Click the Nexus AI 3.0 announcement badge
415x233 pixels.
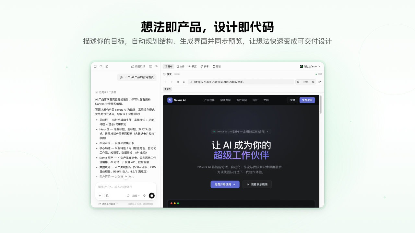pos(241,131)
